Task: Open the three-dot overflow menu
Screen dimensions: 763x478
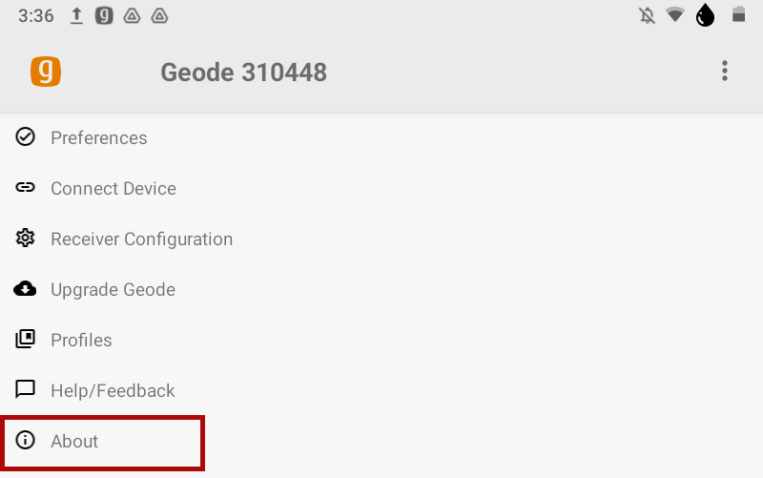Action: (x=725, y=72)
